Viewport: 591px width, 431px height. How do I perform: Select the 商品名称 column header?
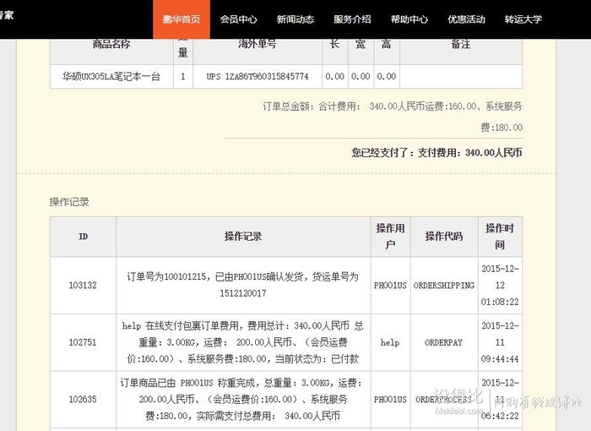(111, 44)
